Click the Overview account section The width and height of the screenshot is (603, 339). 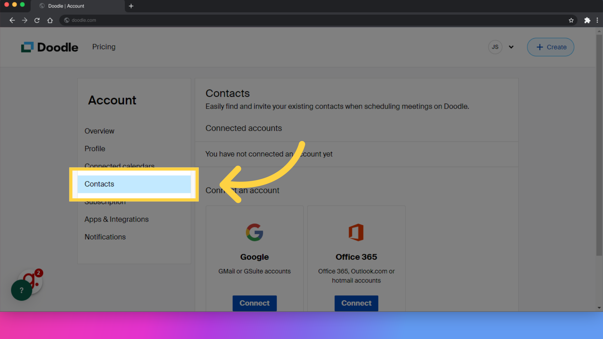pos(99,131)
